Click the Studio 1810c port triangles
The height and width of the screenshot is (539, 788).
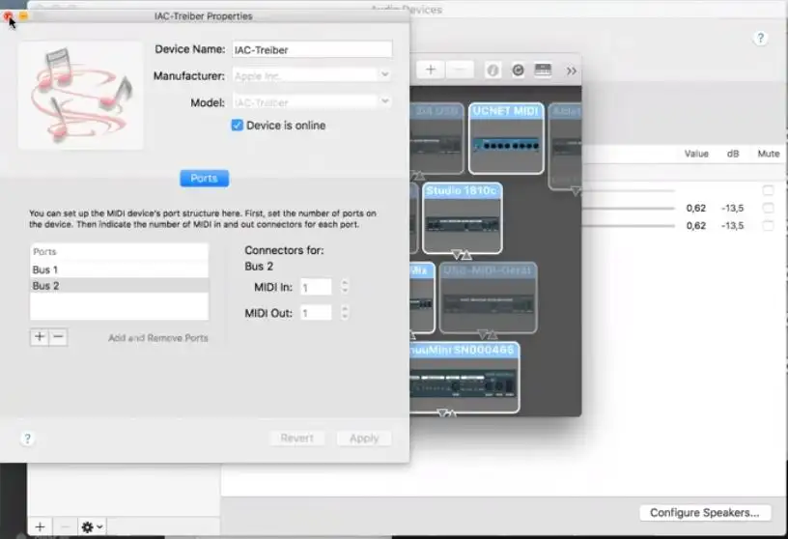(462, 255)
